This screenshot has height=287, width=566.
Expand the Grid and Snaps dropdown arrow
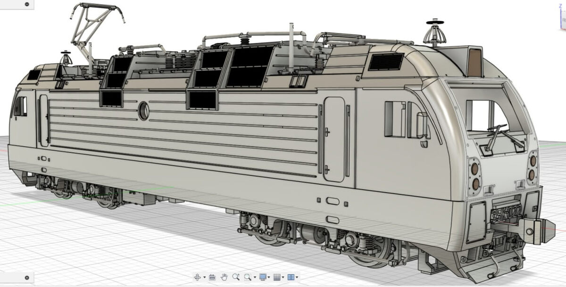point(283,277)
